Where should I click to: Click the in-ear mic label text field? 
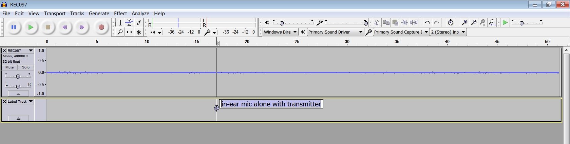271,104
